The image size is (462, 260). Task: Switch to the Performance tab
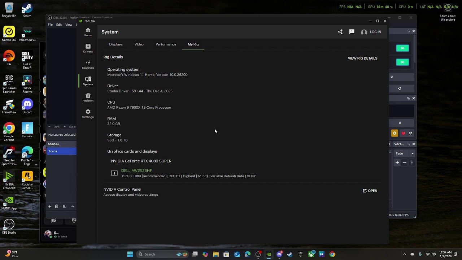pos(166,44)
